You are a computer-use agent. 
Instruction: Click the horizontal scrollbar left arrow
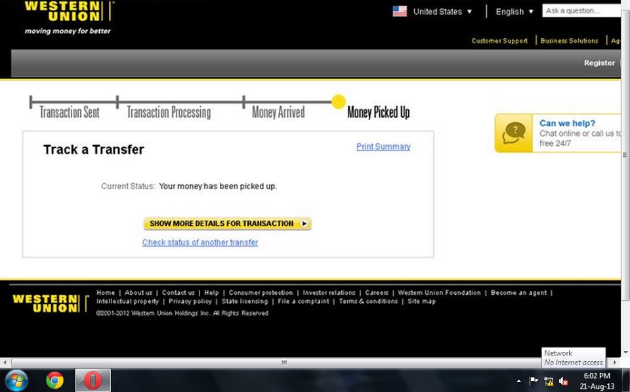(x=4, y=362)
